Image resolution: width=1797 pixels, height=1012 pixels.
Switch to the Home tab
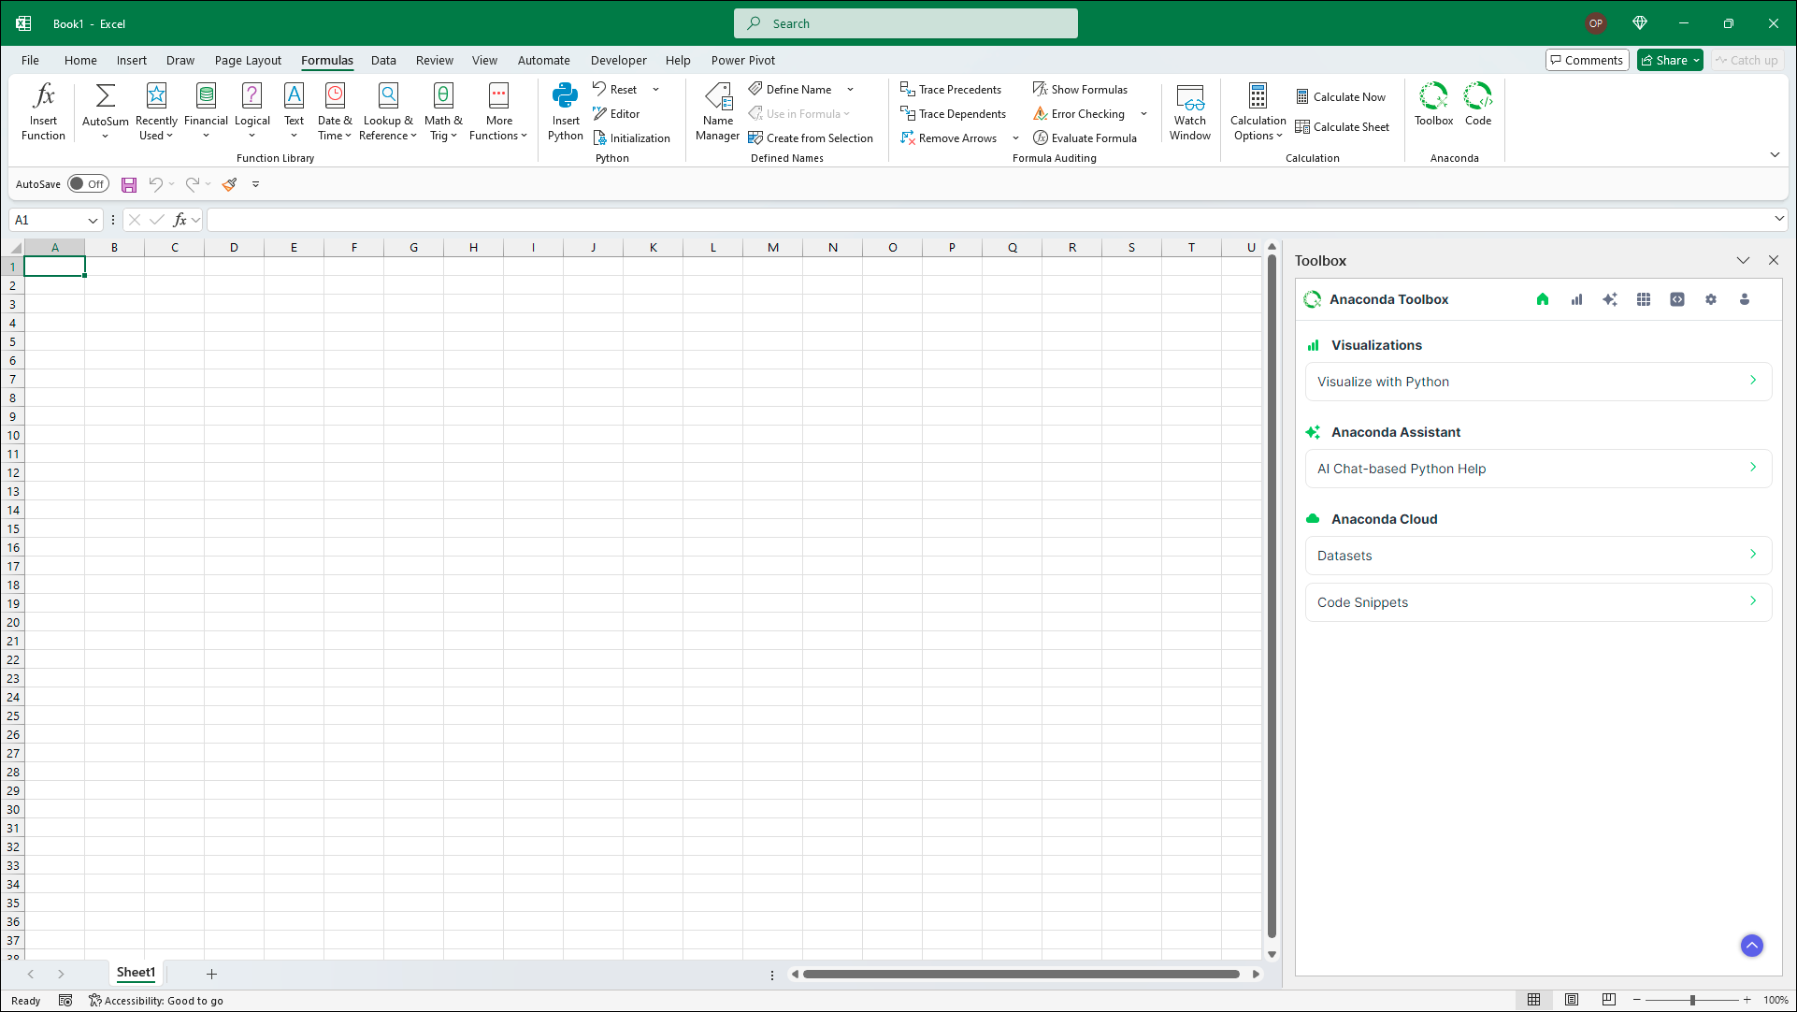pos(80,60)
